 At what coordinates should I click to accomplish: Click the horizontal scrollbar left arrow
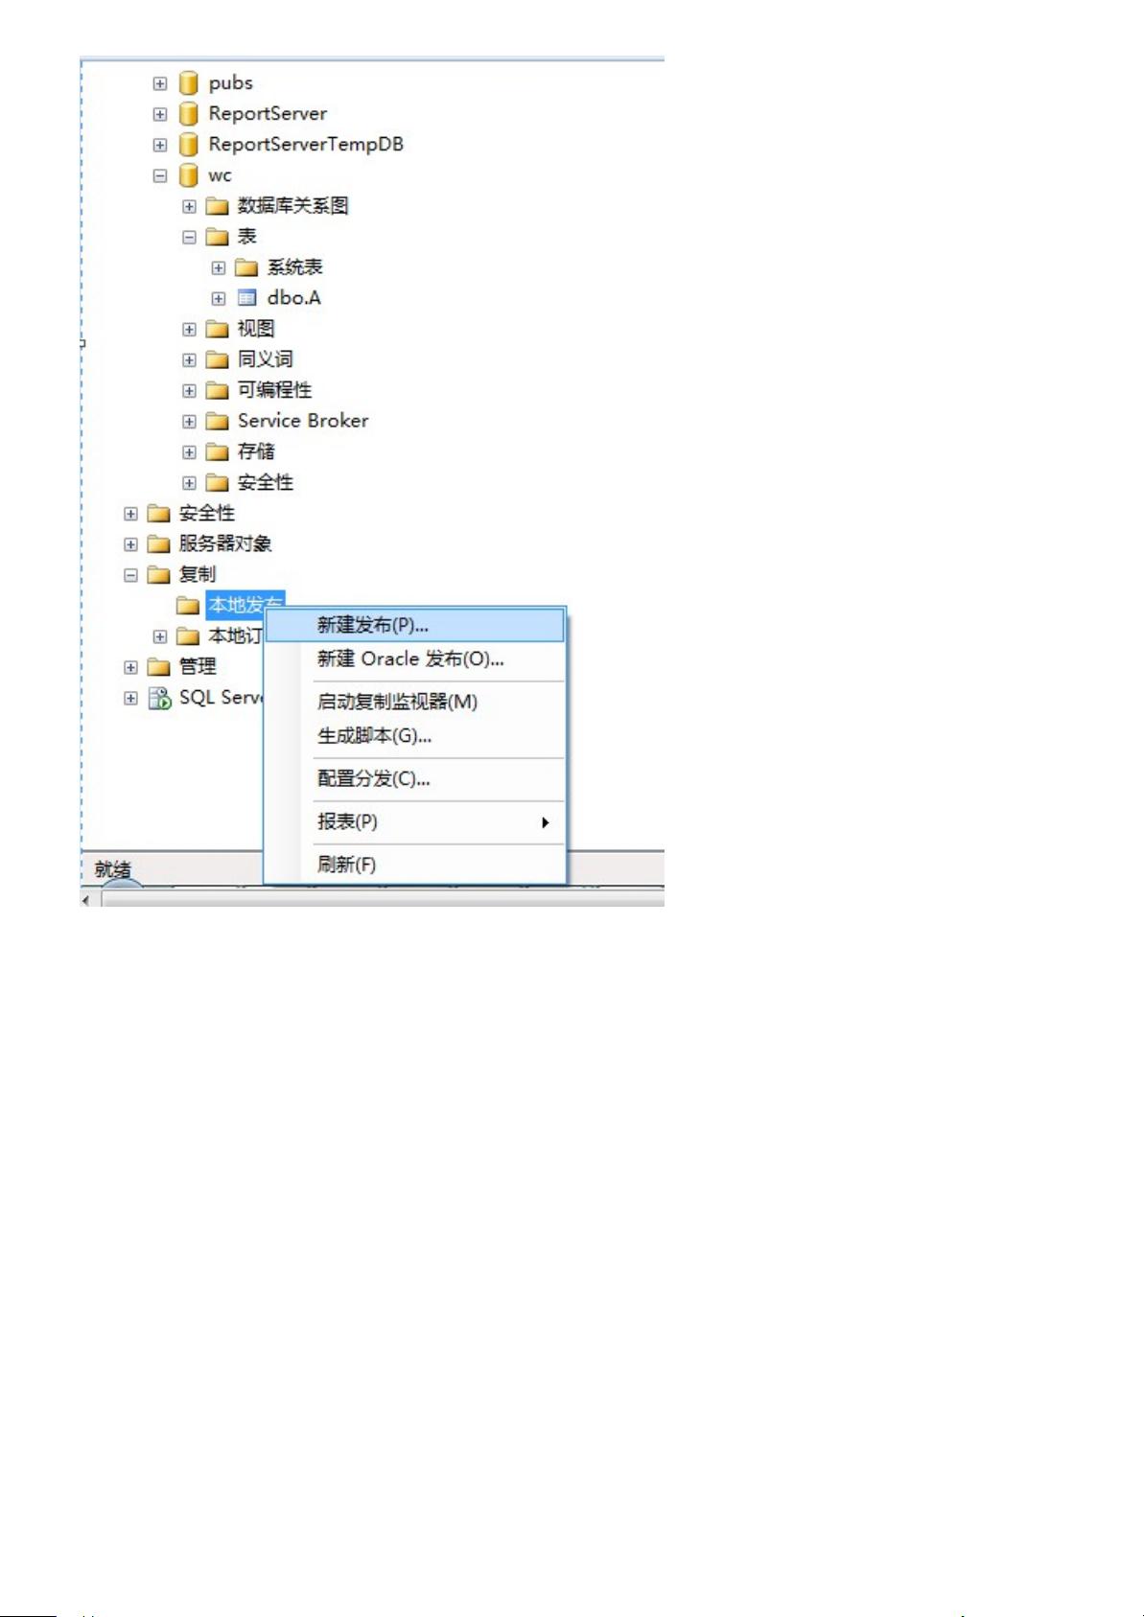pyautogui.click(x=86, y=900)
